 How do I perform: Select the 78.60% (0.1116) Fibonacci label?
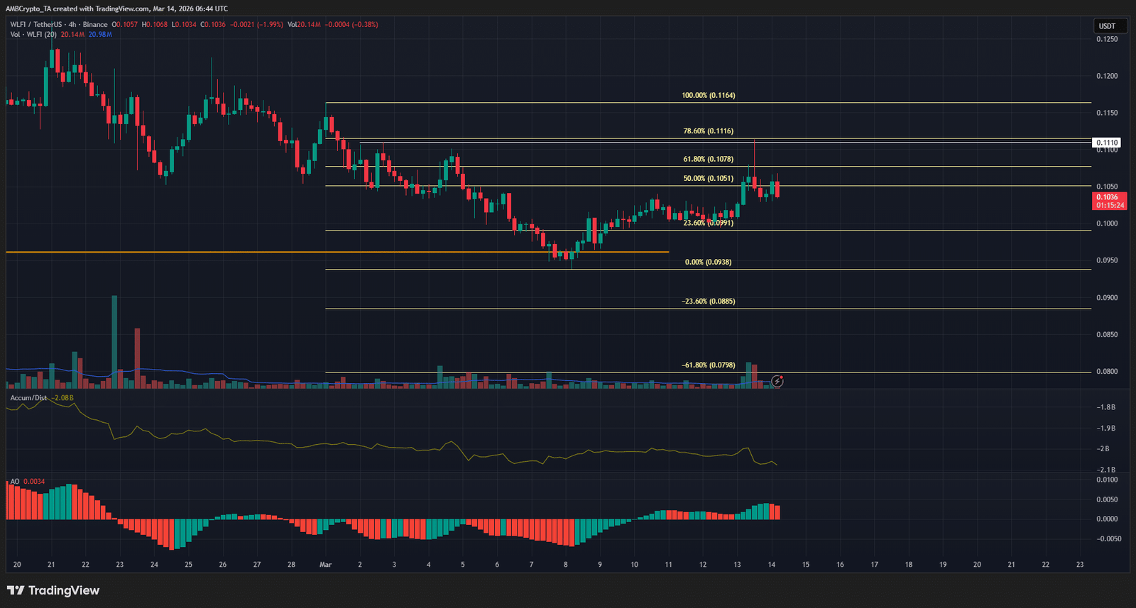click(x=708, y=131)
